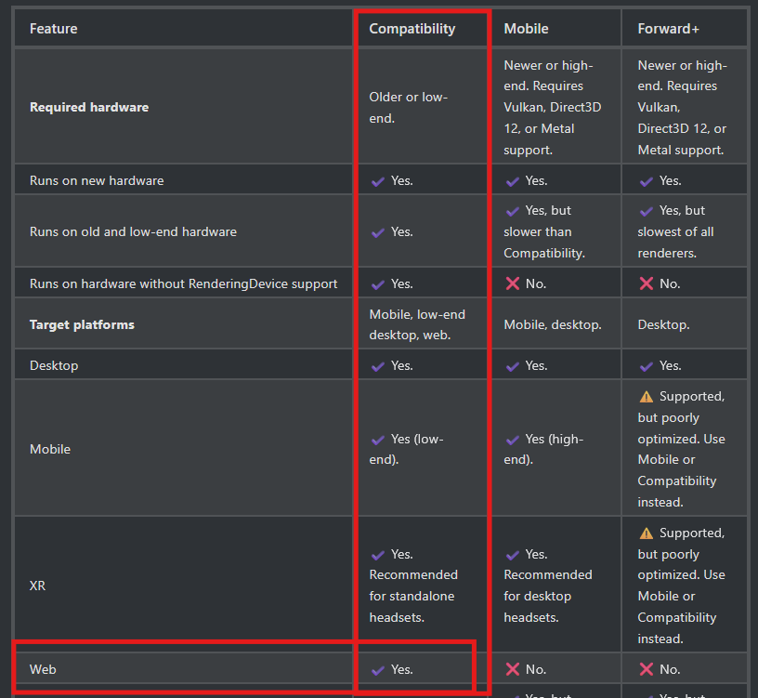
Task: Click the Mobile column header
Action: [526, 29]
